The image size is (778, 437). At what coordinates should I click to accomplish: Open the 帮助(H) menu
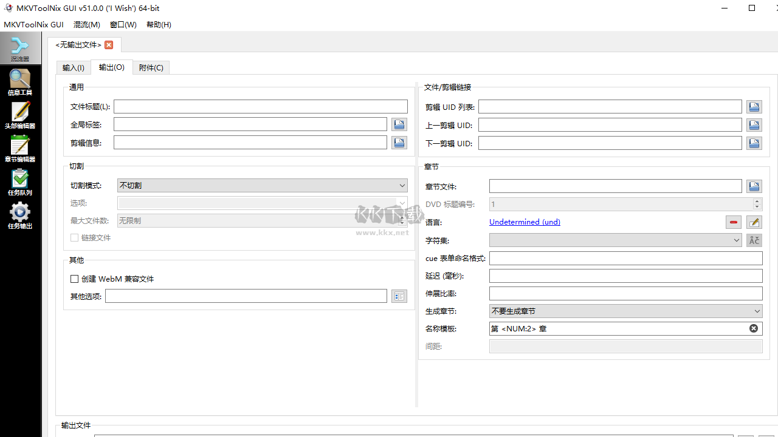[159, 24]
